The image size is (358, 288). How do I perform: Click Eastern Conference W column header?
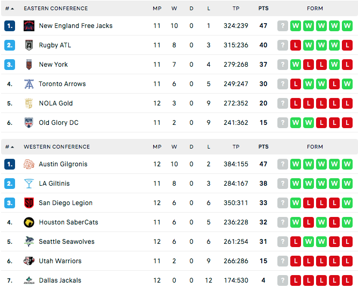click(174, 9)
